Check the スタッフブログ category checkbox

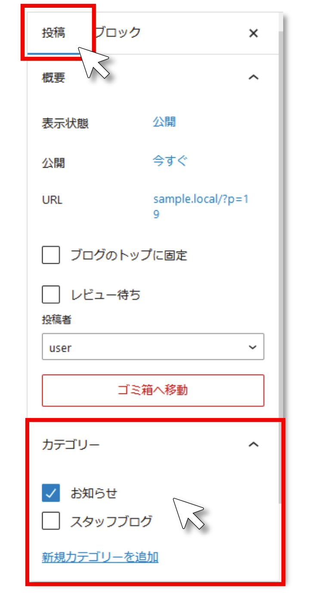coord(51,521)
